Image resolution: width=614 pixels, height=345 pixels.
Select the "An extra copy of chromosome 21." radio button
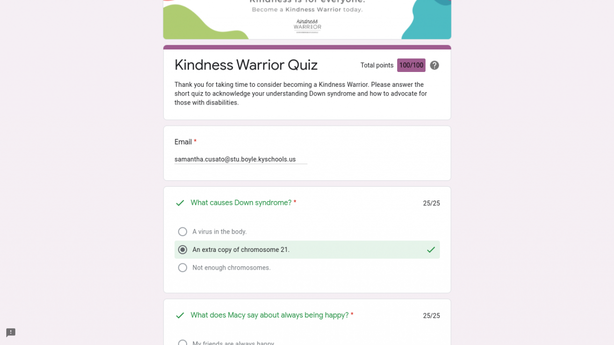coord(182,250)
